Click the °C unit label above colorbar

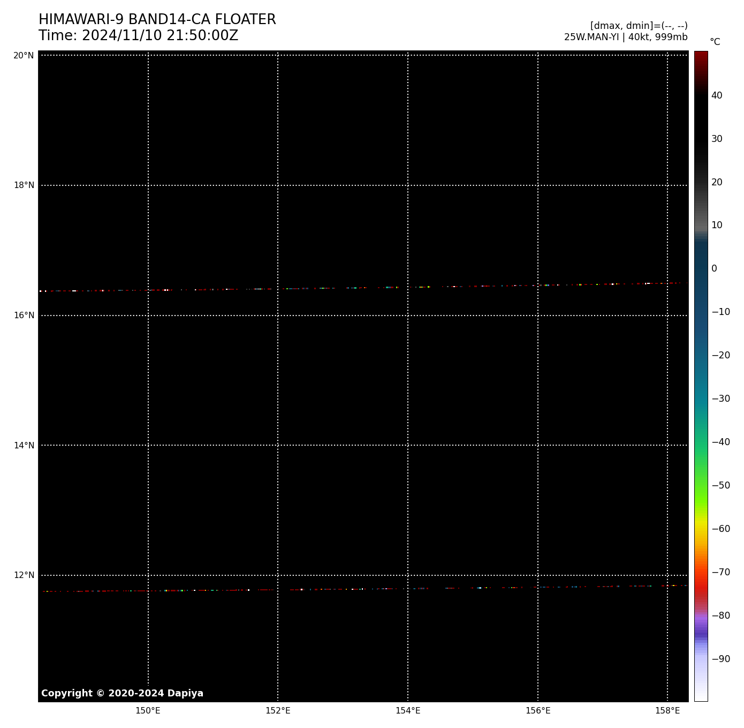(715, 42)
